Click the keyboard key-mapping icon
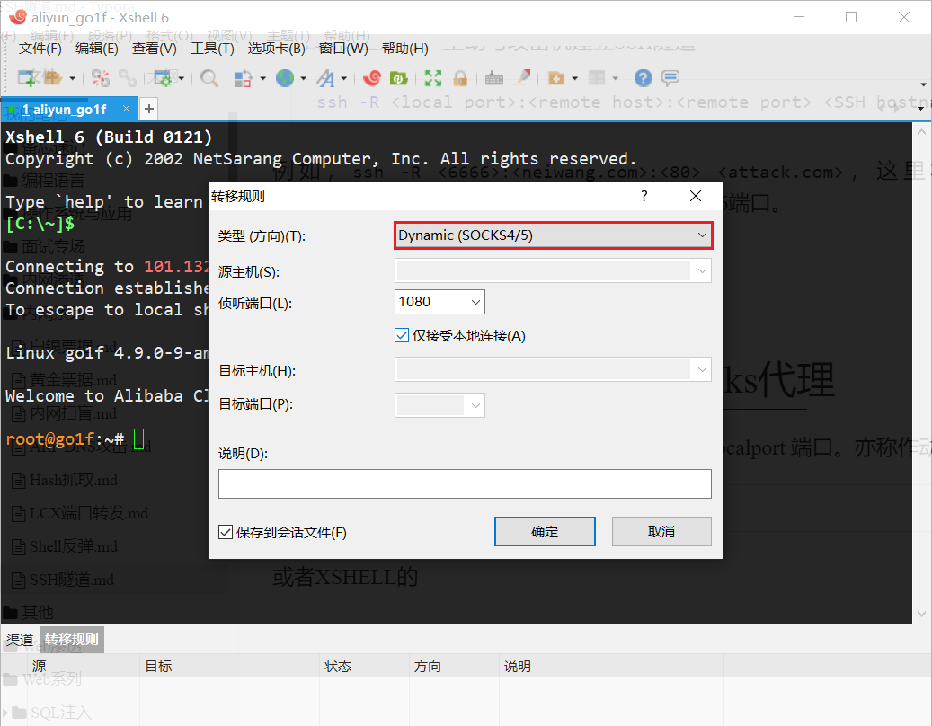932x726 pixels. (x=494, y=78)
